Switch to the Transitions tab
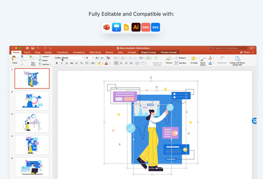This screenshot has width=263, height=179. (62, 52)
